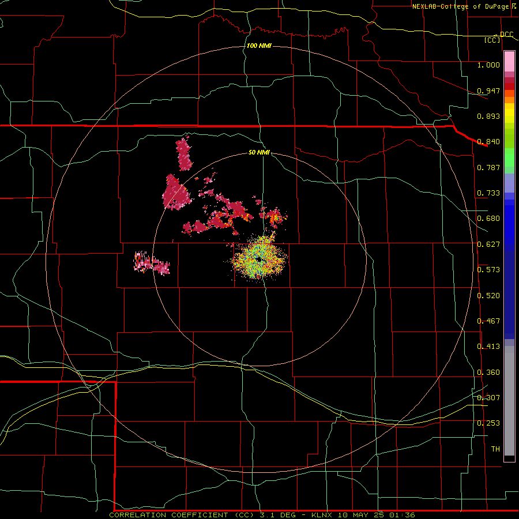Click the 1.000 legend value

pos(488,65)
